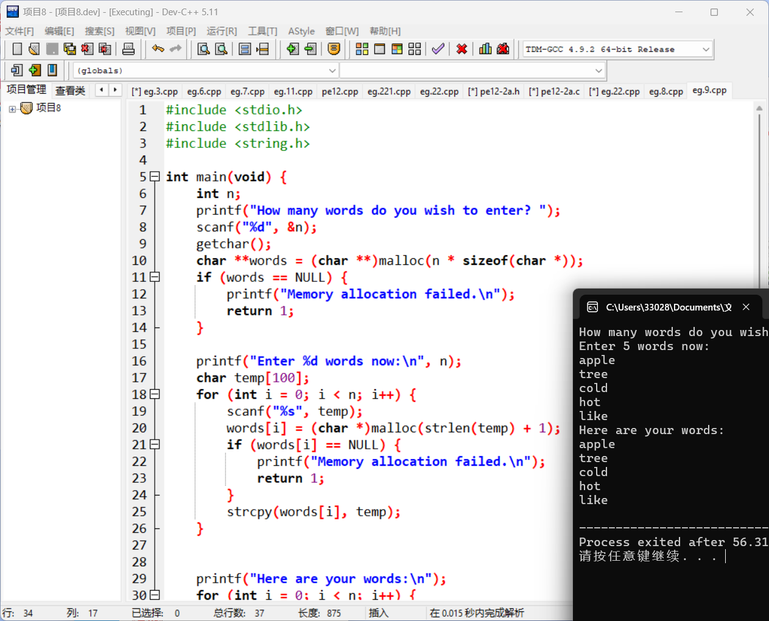Viewport: 769px width, 621px height.
Task: Open the 搜索[S] menu
Action: point(99,31)
